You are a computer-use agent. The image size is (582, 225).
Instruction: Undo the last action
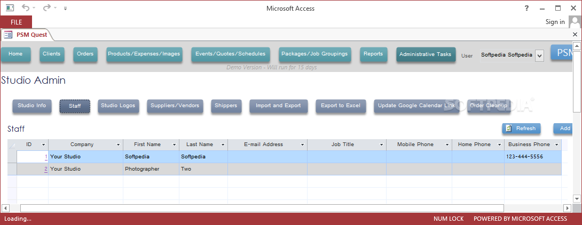point(25,8)
